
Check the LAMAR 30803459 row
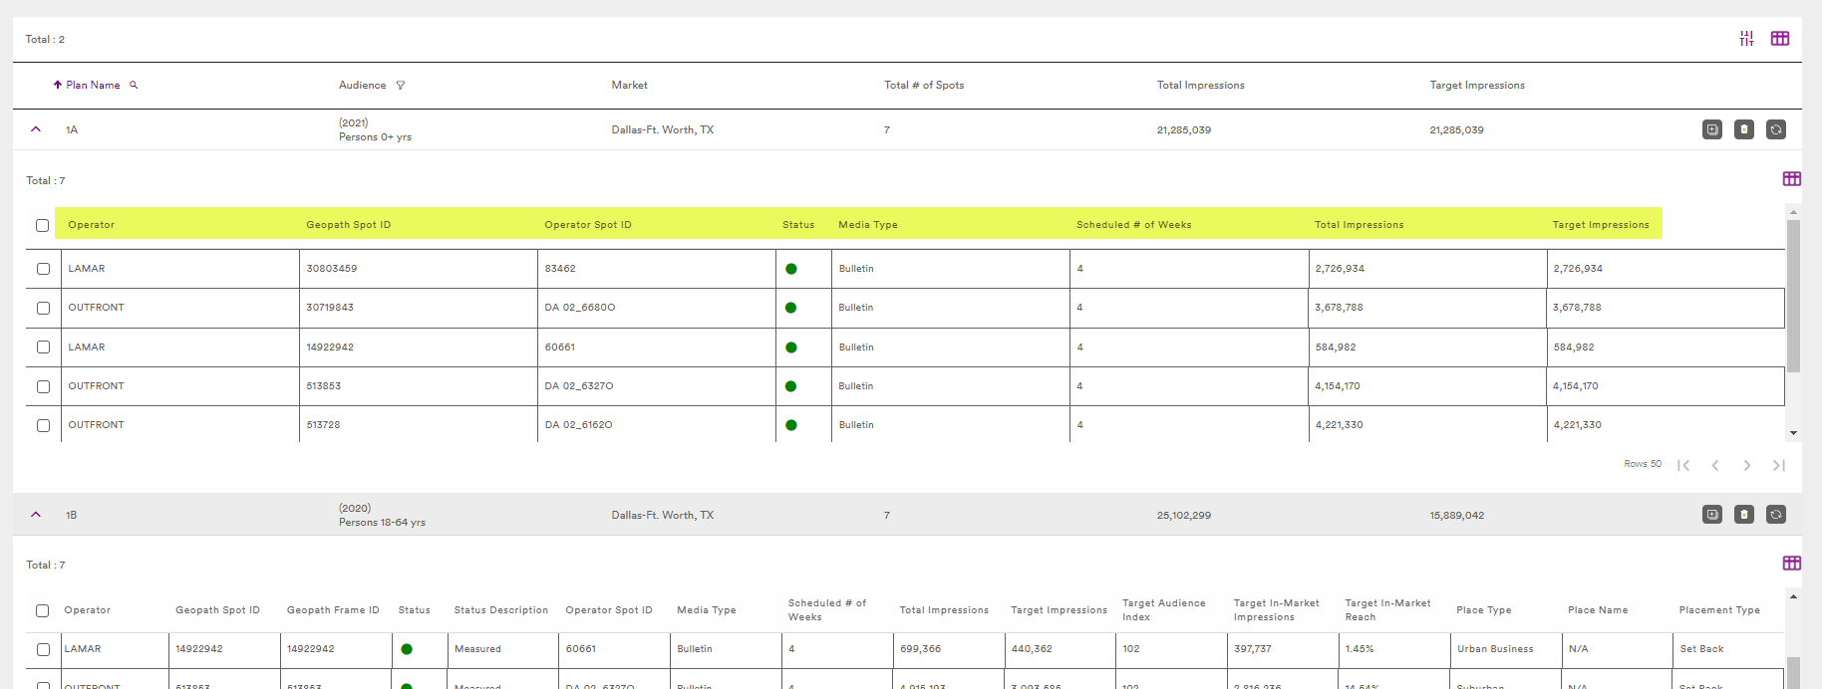(43, 269)
